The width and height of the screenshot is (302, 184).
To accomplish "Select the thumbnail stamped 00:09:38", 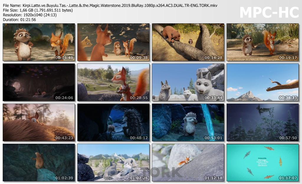I will (x=113, y=42).
